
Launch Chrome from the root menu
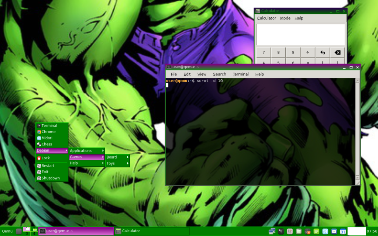coord(48,132)
